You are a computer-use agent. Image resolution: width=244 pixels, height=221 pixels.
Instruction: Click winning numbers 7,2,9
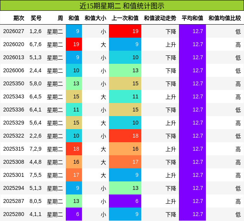[35, 149]
